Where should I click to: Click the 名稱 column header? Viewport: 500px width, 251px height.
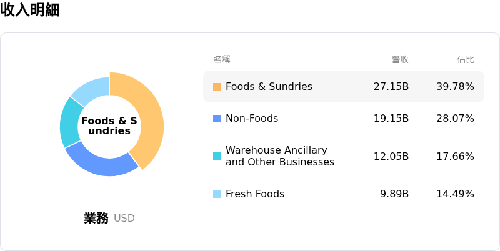point(222,60)
